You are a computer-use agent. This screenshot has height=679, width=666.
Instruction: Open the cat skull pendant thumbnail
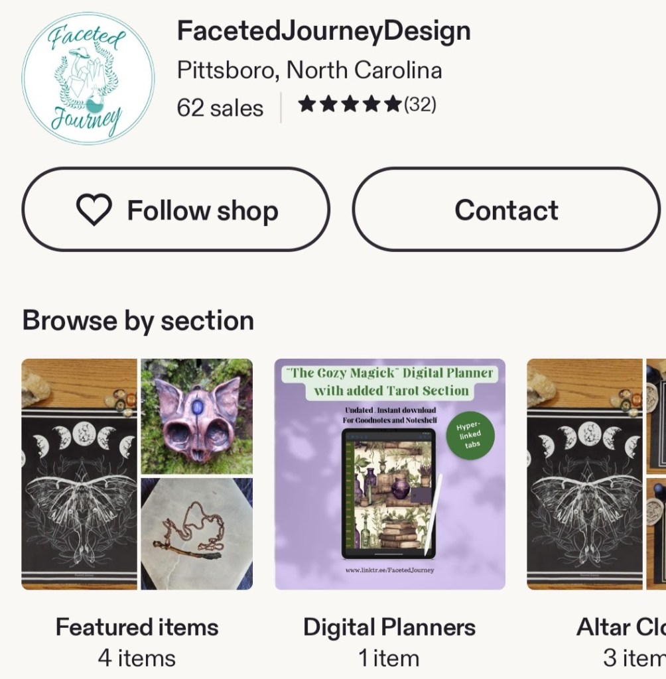(x=196, y=416)
